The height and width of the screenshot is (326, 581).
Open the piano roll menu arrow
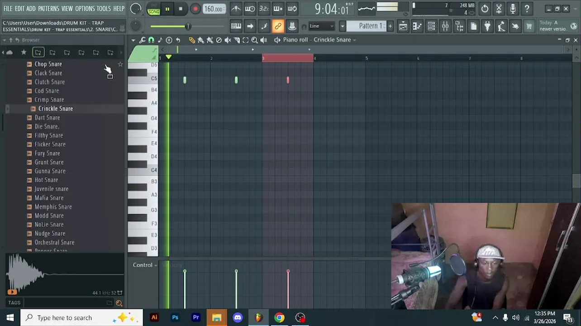pyautogui.click(x=133, y=40)
